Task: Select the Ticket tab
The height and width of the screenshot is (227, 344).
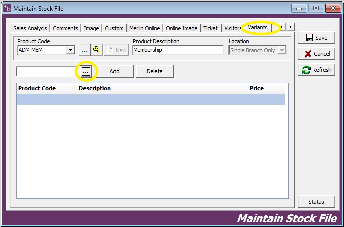Action: [210, 28]
